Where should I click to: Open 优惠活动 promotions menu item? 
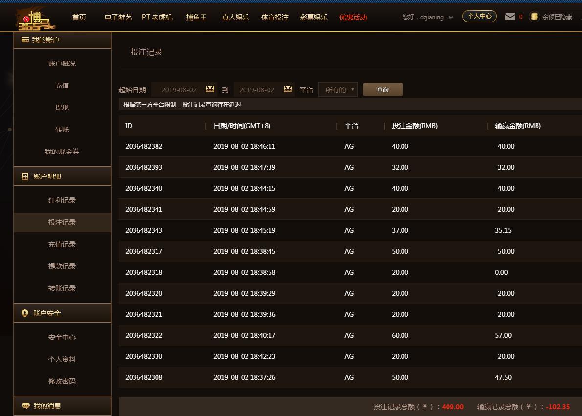tap(353, 17)
